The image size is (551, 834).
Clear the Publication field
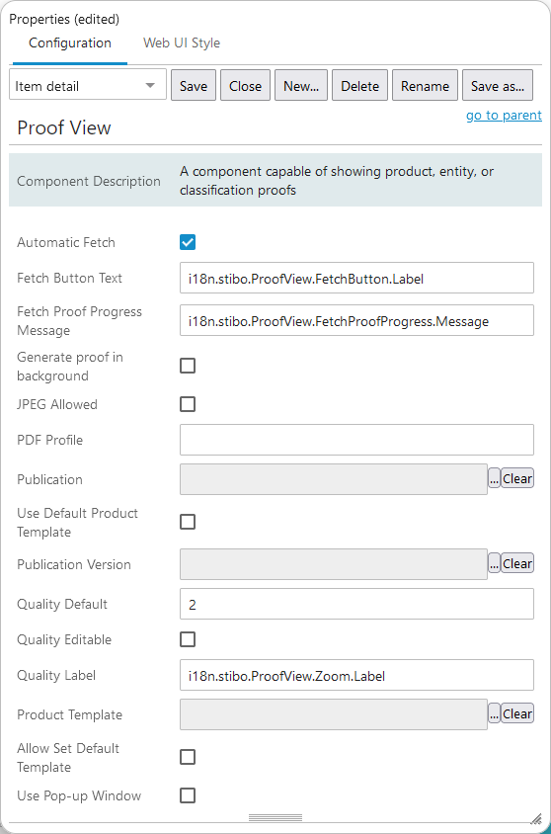coord(517,478)
